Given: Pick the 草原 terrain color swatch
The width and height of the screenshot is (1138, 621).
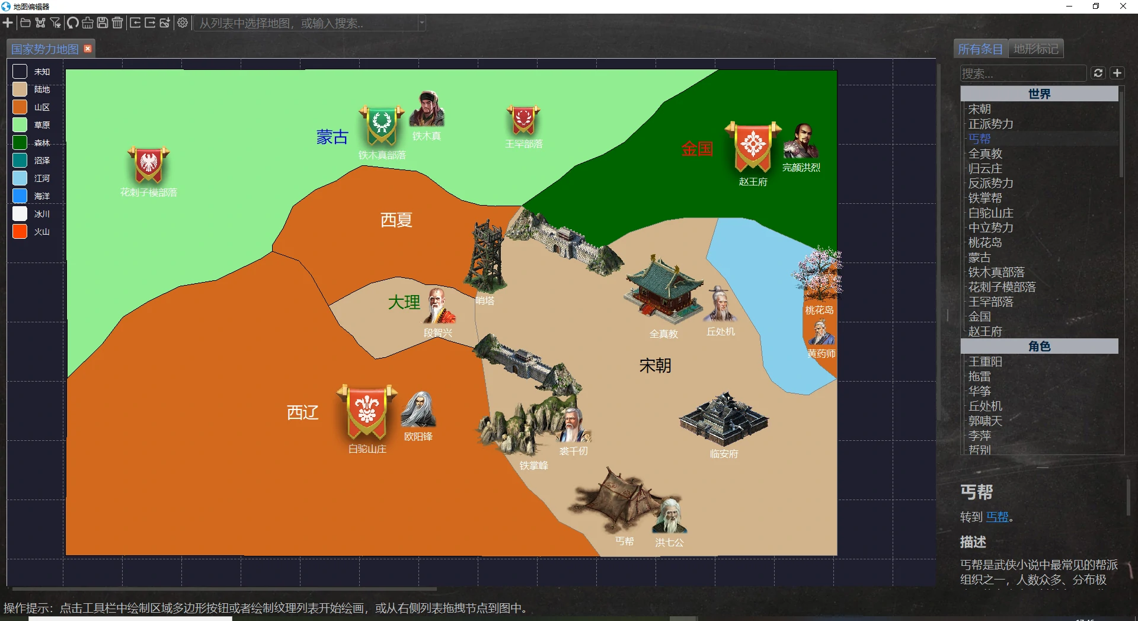Looking at the screenshot, I should click(20, 125).
